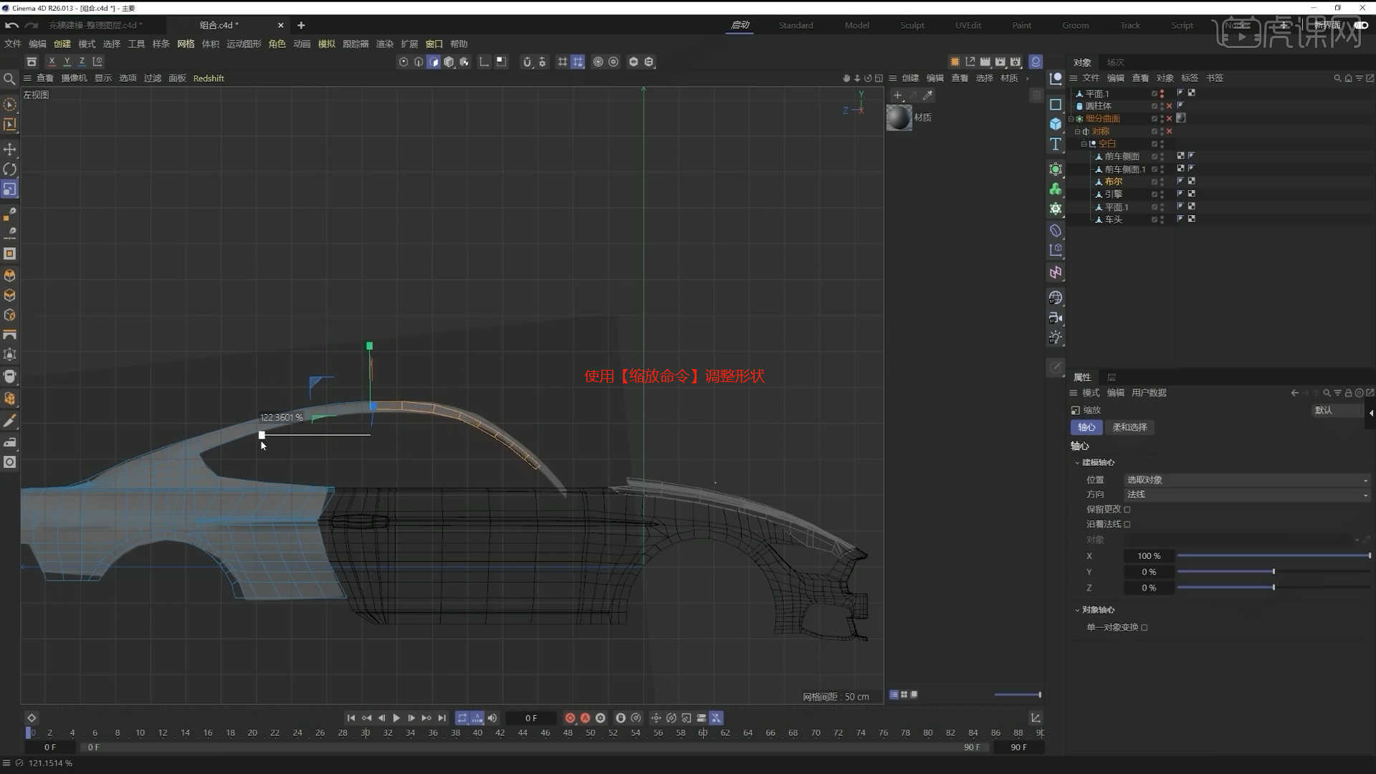Toggle the red X enable state of 对称
The image size is (1376, 774).
[x=1170, y=131]
